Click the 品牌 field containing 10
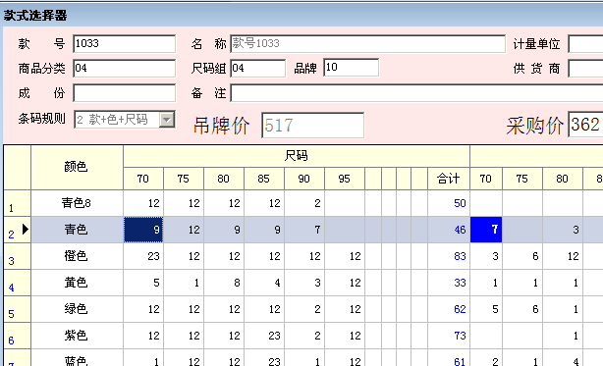This screenshot has height=366, width=603. (x=352, y=68)
